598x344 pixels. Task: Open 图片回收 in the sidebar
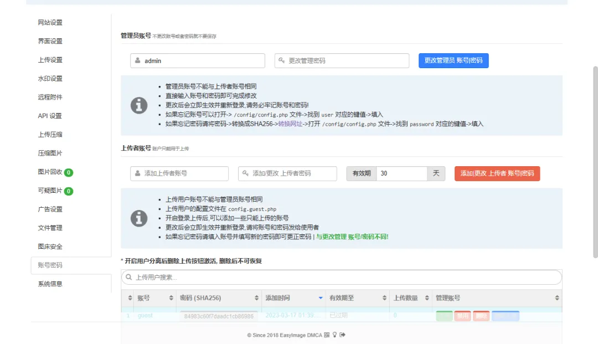pos(50,172)
